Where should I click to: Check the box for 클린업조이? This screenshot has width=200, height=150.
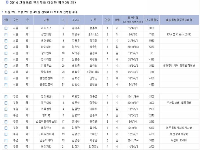[x=6, y=85]
